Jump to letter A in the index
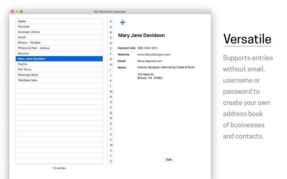This screenshot has height=179, width=287. click(x=110, y=27)
